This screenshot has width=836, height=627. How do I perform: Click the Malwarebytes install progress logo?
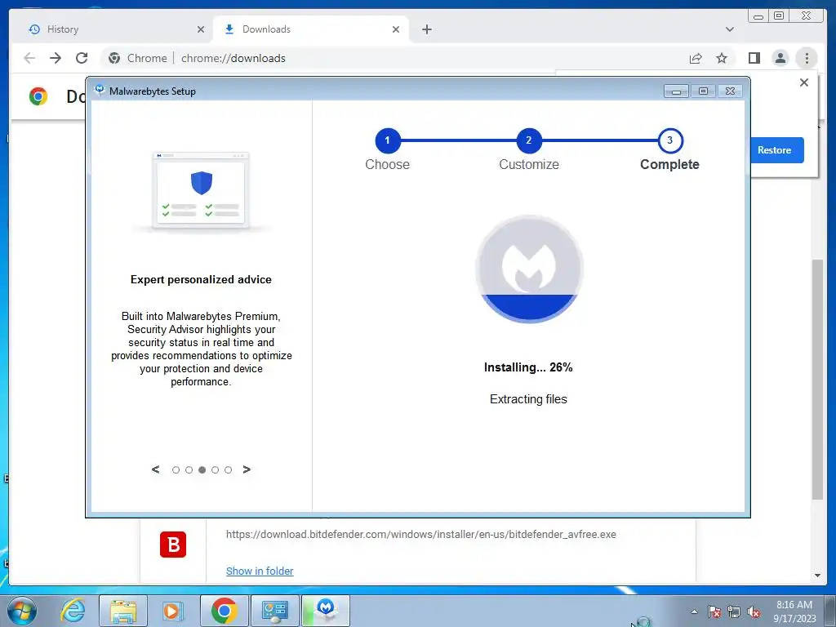point(529,269)
